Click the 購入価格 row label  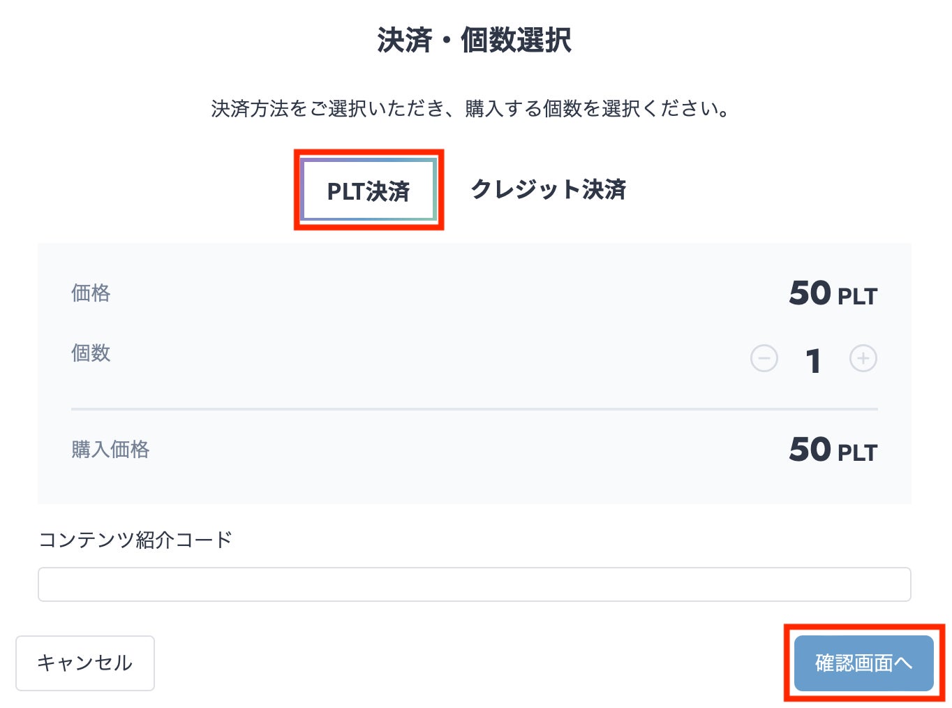110,449
